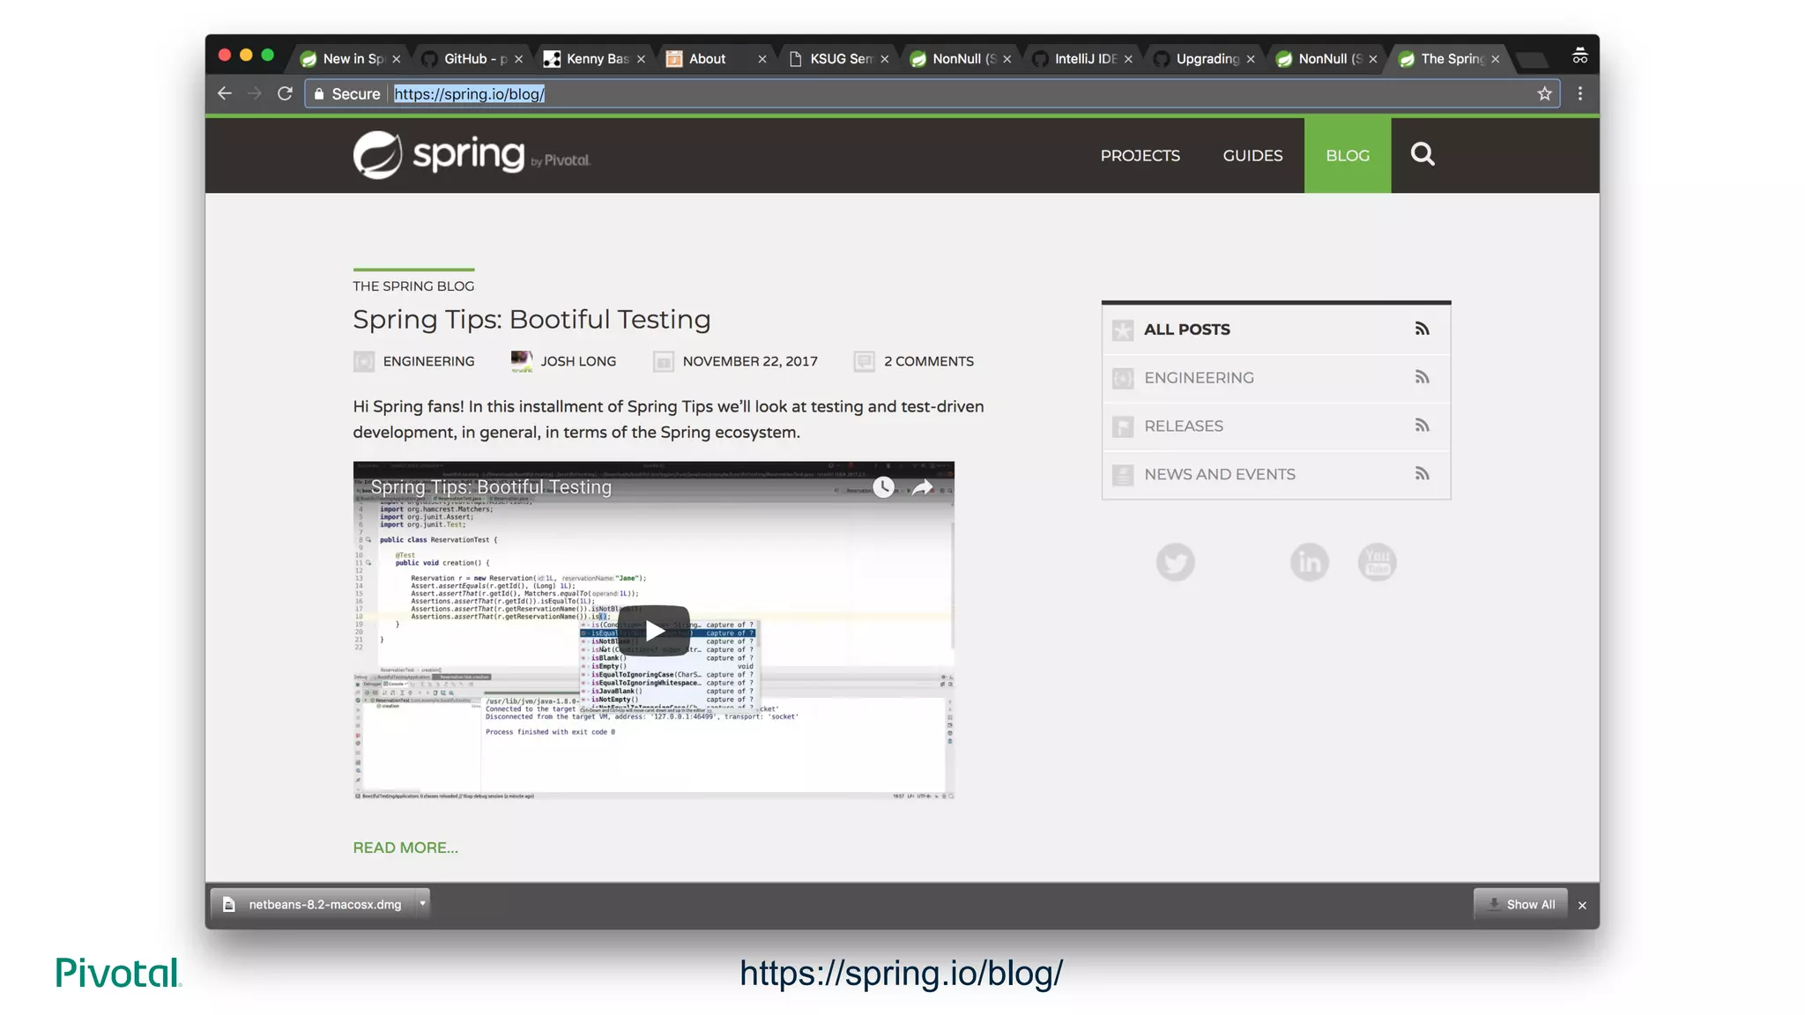Screen dimensions: 1805x1015
Task: Select ENGINEERING category in sidebar
Action: pos(1199,377)
